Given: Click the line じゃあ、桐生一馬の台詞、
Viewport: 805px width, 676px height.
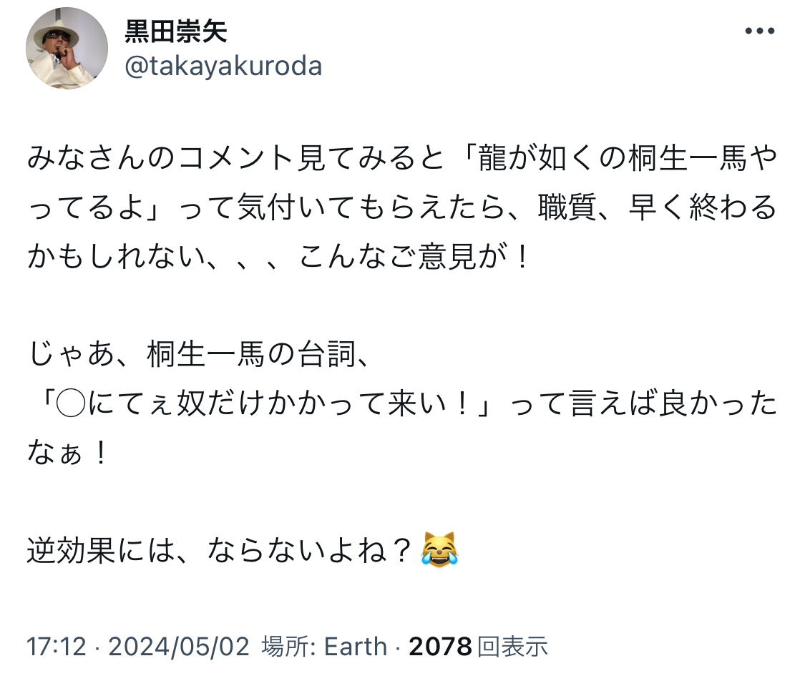Looking at the screenshot, I should (x=199, y=354).
